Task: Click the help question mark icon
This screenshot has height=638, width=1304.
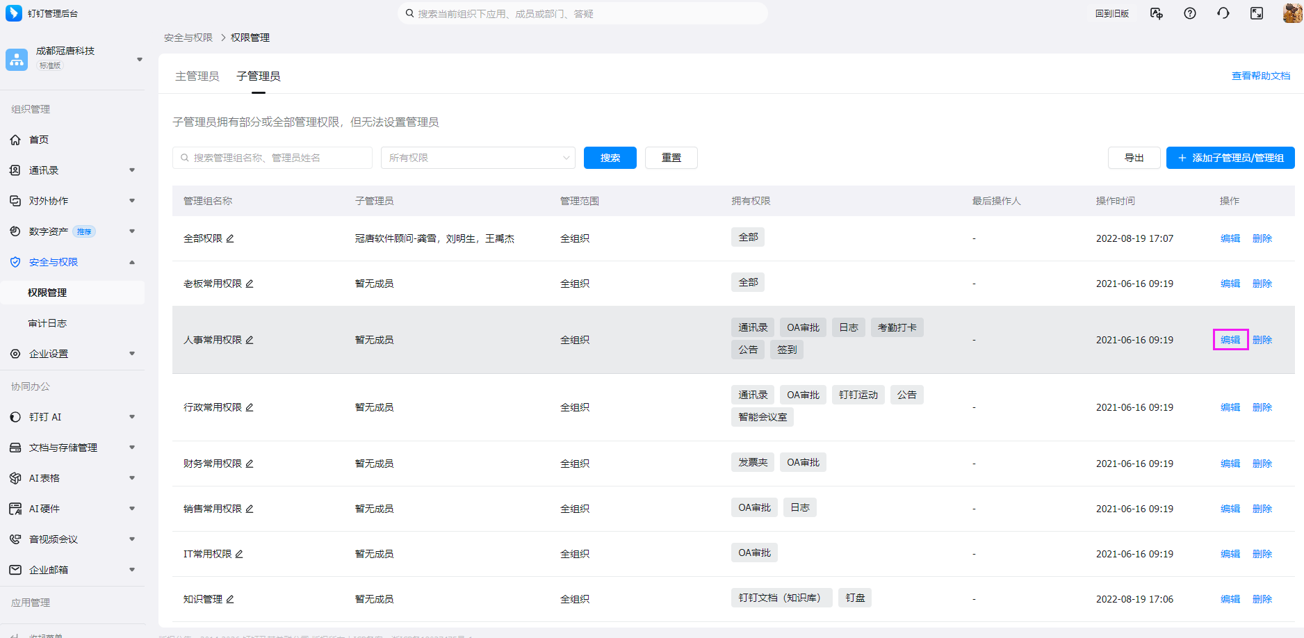Action: click(x=1190, y=14)
